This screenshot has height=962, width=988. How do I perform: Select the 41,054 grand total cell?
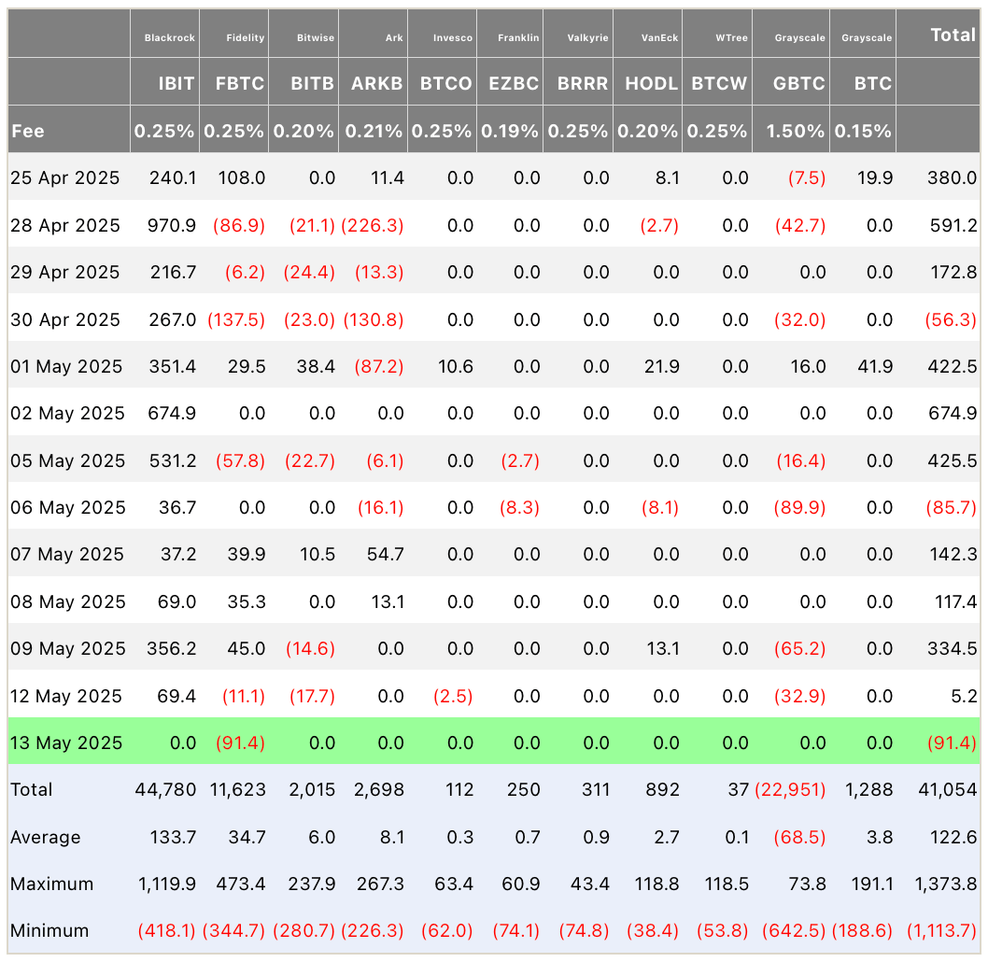pos(952,790)
